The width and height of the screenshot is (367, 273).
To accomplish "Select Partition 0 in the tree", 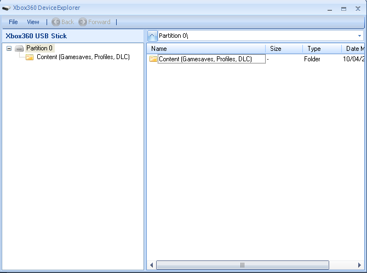I will (x=39, y=48).
